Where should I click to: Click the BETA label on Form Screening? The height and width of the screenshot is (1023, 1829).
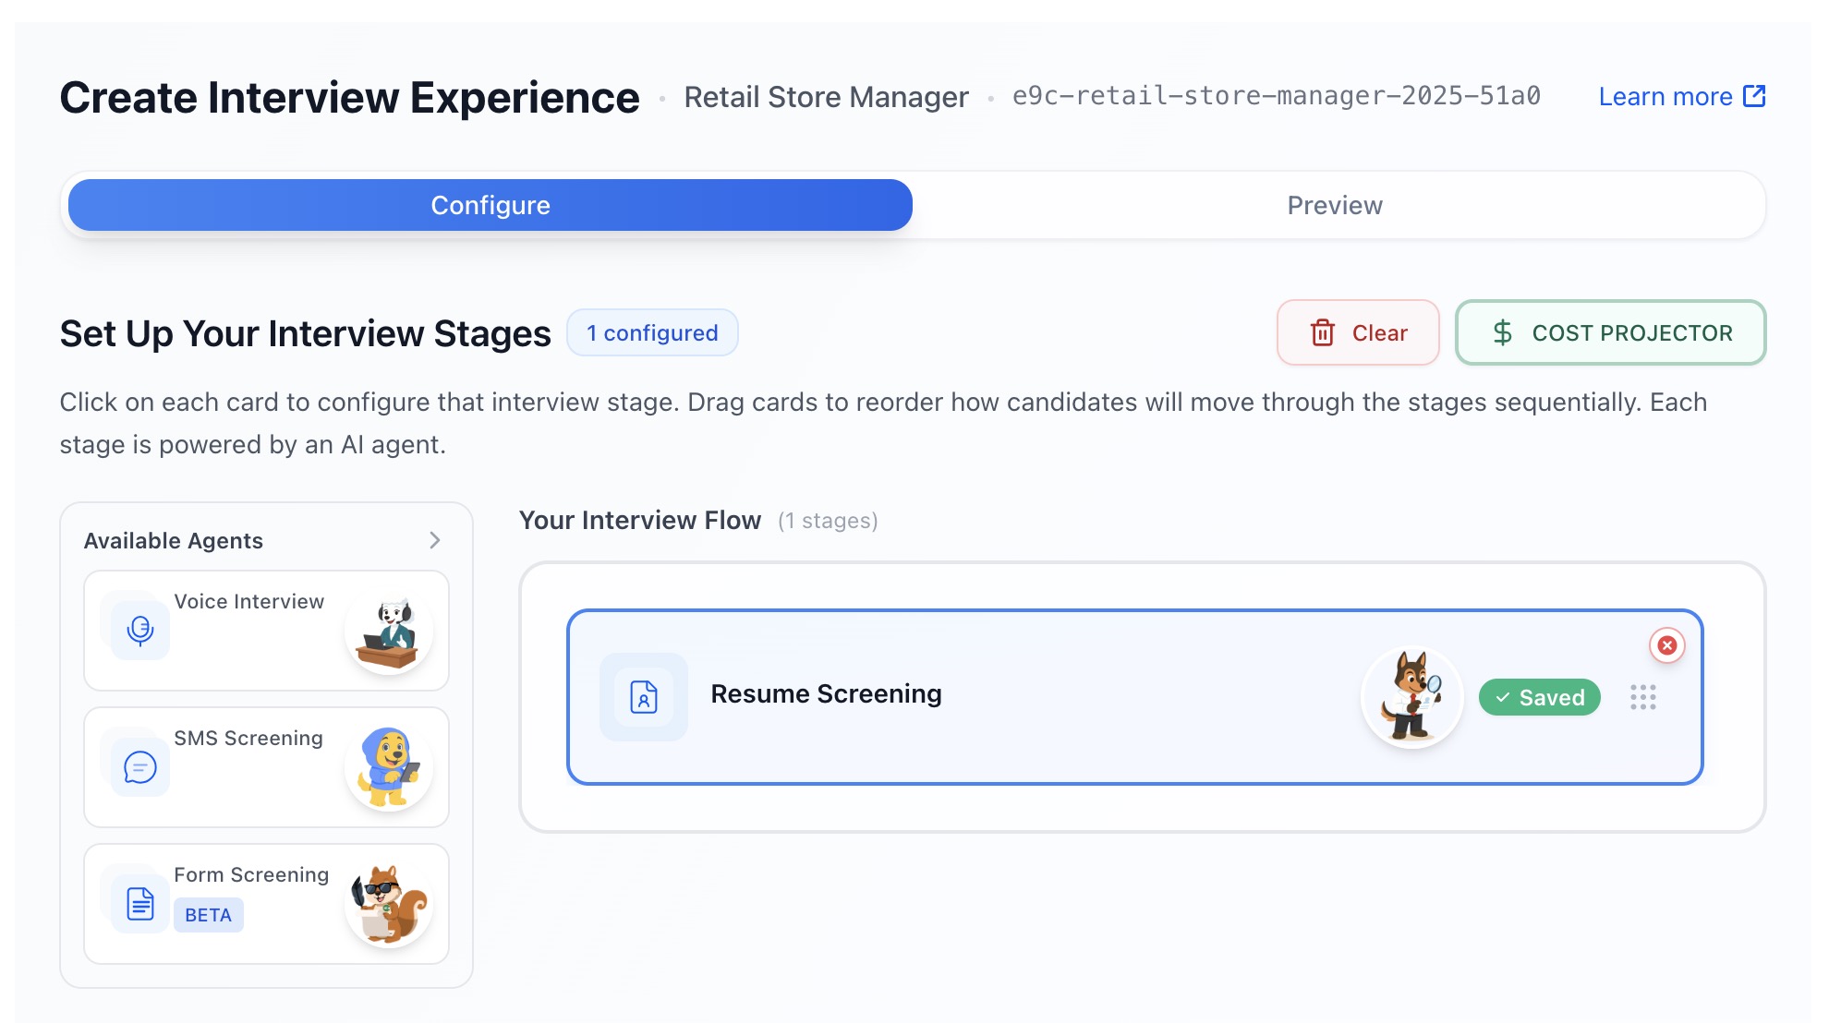(x=208, y=915)
